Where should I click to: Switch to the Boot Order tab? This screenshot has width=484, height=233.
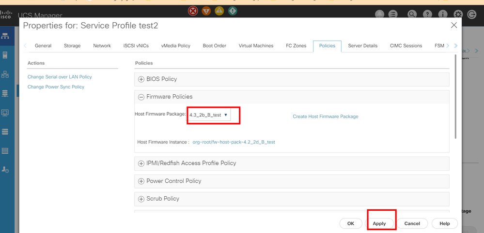(x=215, y=45)
